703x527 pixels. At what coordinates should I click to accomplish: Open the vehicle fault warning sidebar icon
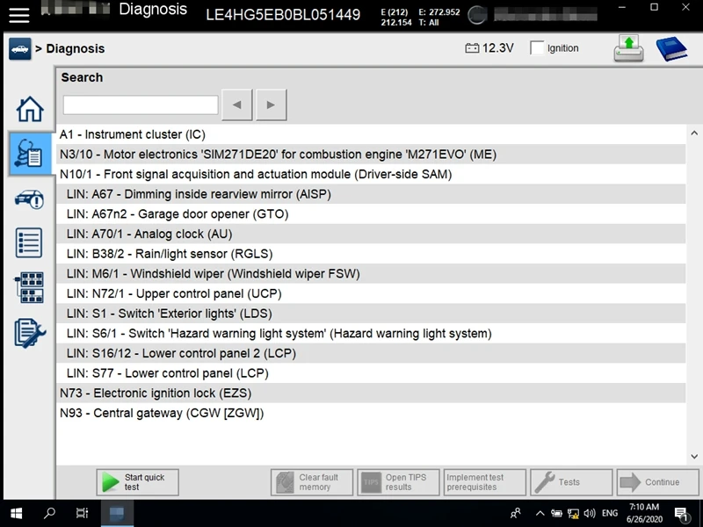tap(30, 199)
